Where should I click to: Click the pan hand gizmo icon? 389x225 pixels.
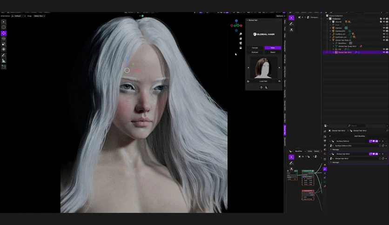[241, 39]
